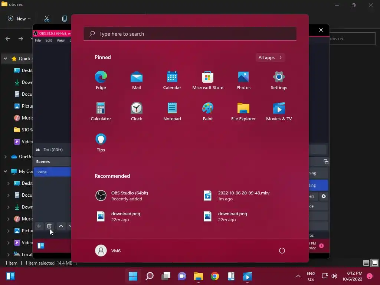Click Copy icon in File Explorer toolbar
This screenshot has width=380, height=285.
pyautogui.click(x=65, y=19)
